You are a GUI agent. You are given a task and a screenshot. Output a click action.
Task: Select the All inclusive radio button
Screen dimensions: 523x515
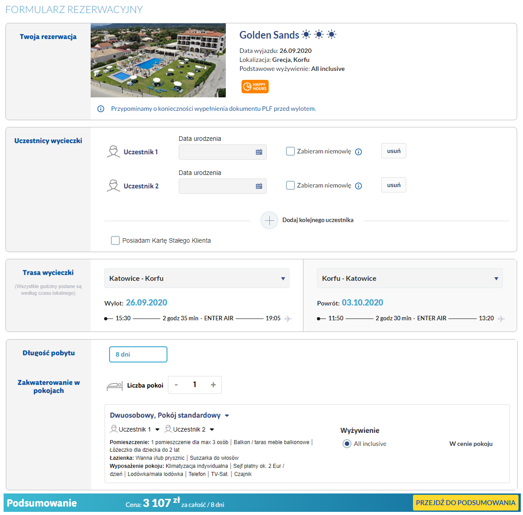tap(347, 444)
